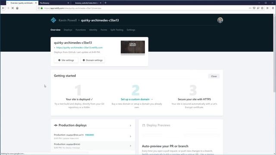Go to the browser Home page

click(x=17, y=8)
